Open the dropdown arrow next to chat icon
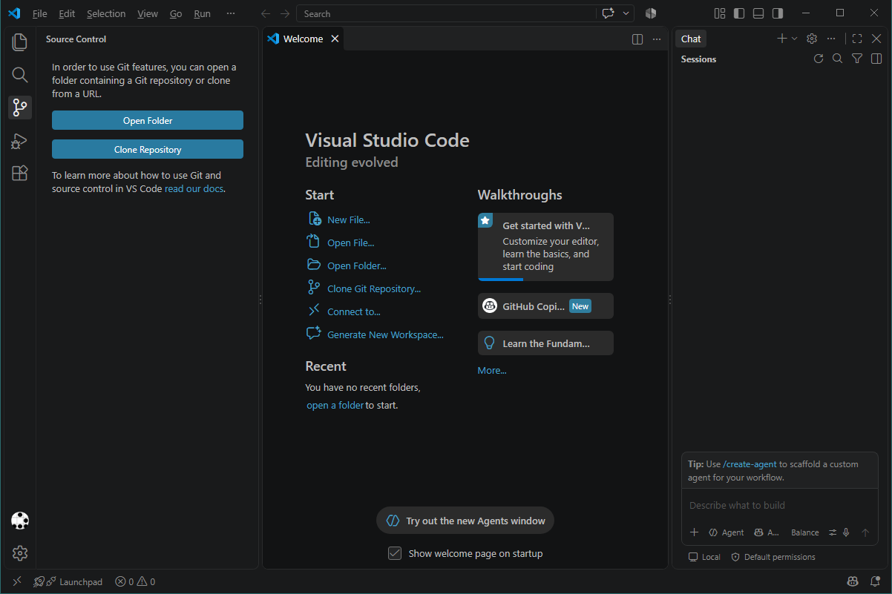 [626, 13]
